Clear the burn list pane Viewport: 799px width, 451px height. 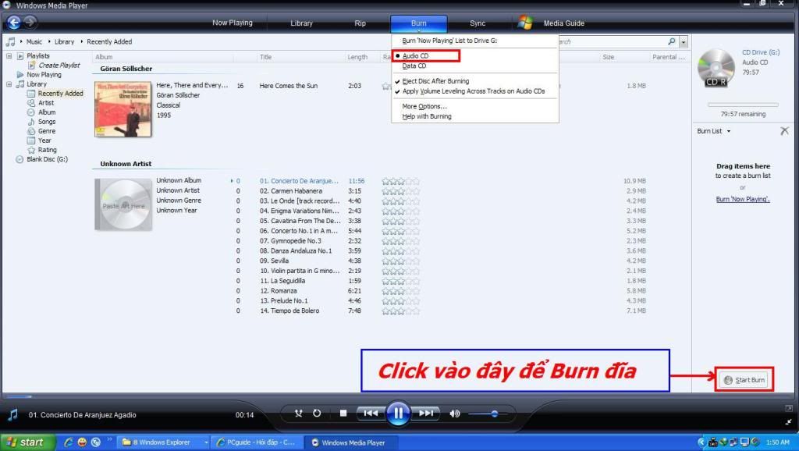point(784,131)
